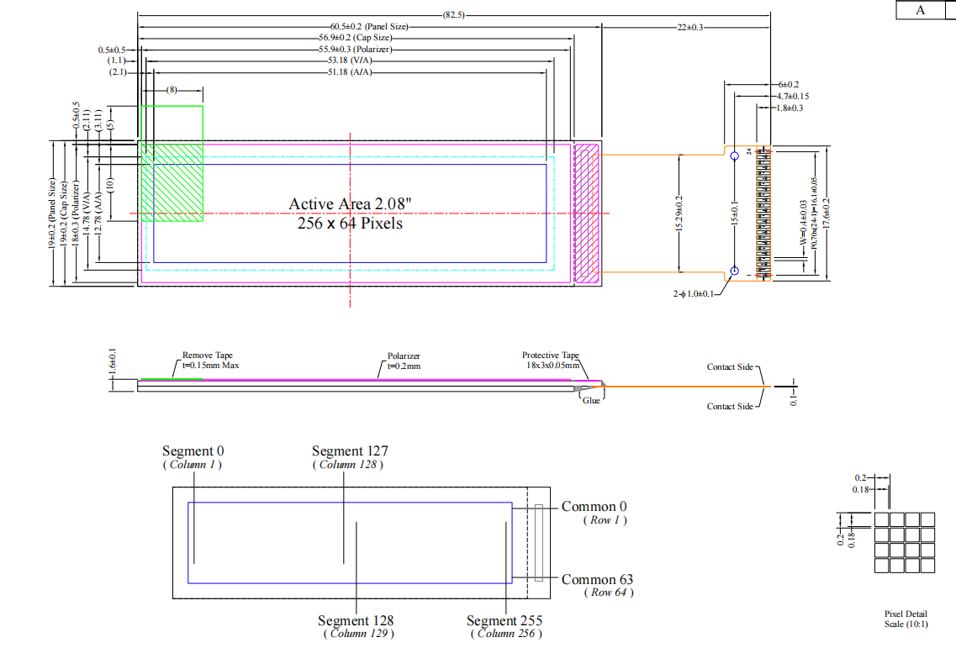Click the magenta hatched protective tape area
This screenshot has height=669, width=956.
[586, 213]
